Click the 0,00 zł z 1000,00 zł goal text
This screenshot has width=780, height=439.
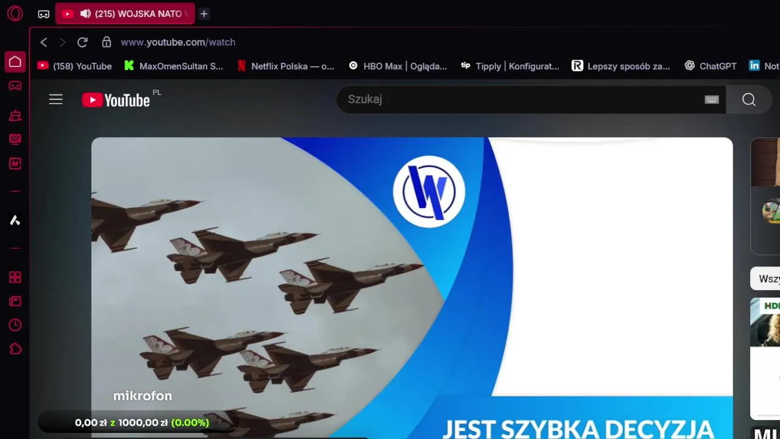[x=142, y=423]
